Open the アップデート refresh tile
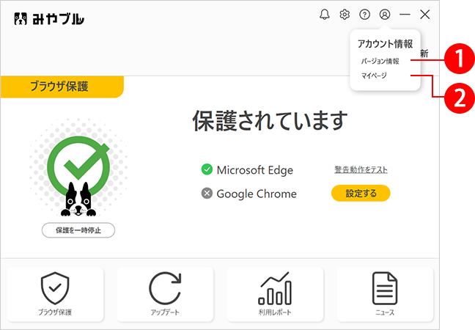Viewport: 475px width, 330px height. (165, 294)
